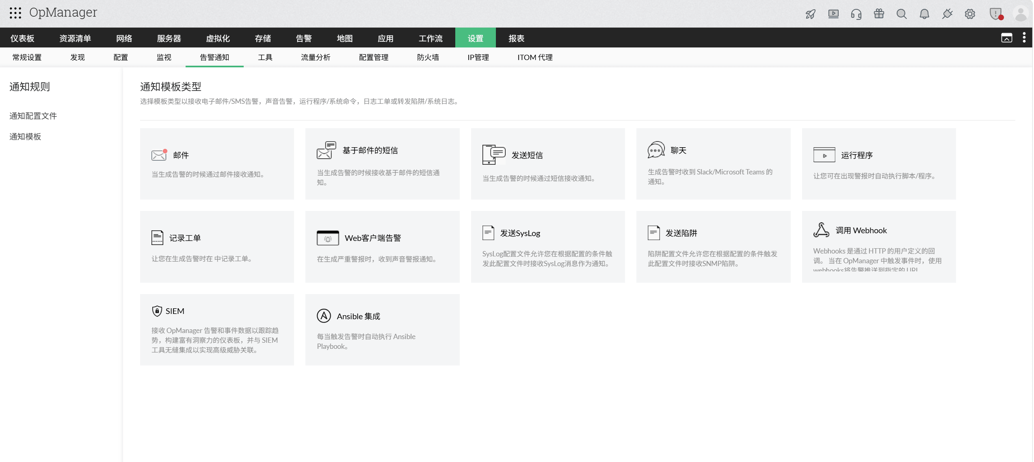
Task: Select the 邮件 template title
Action: (181, 155)
